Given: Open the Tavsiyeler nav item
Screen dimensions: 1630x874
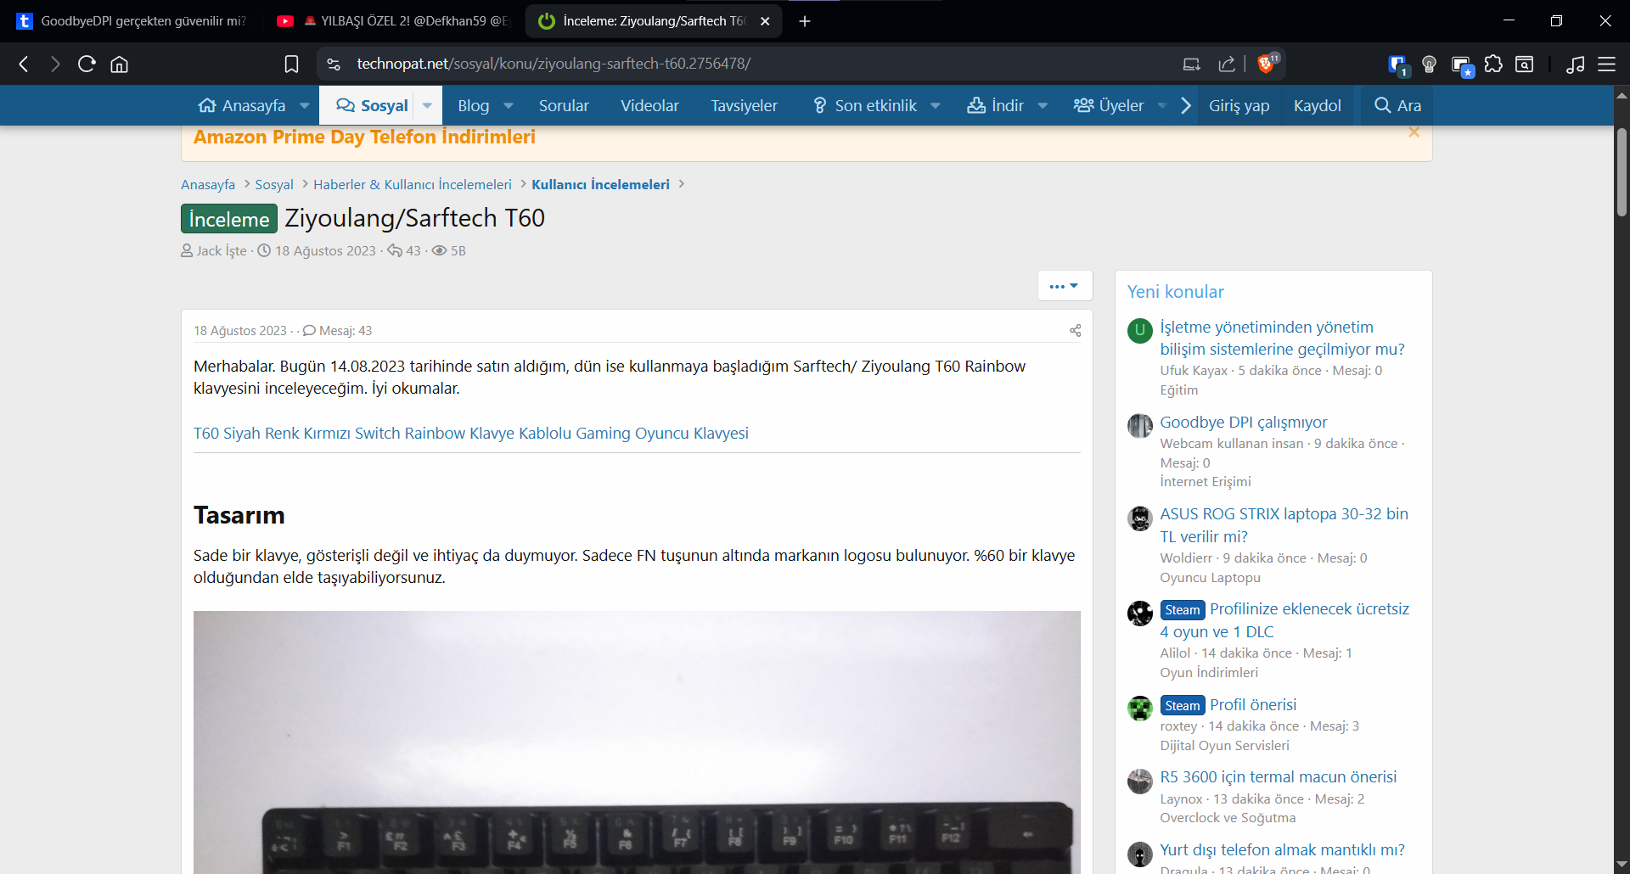Looking at the screenshot, I should click(745, 105).
